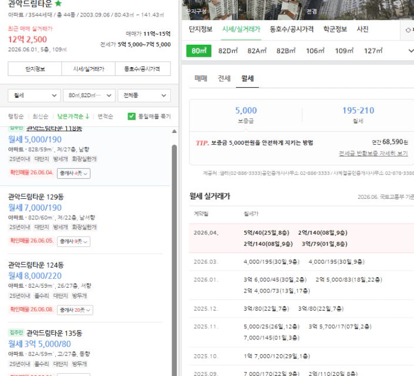Click the 2026.04. transaction row
Image resolution: width=414 pixels, height=376 pixels.
pyautogui.click(x=301, y=238)
